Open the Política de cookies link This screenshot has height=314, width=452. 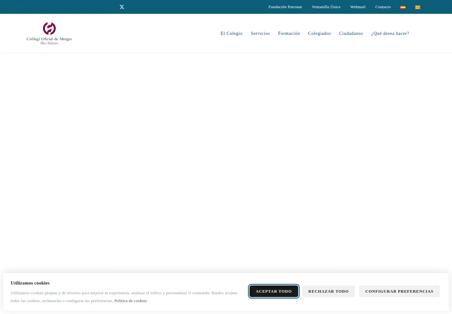[131, 301]
